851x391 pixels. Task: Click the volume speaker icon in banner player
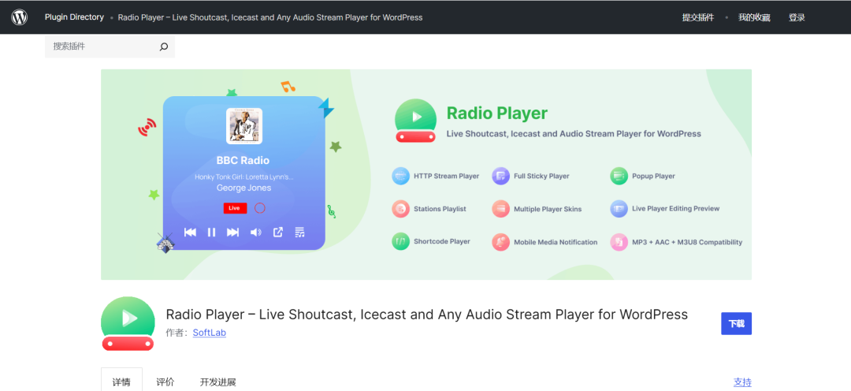click(255, 233)
